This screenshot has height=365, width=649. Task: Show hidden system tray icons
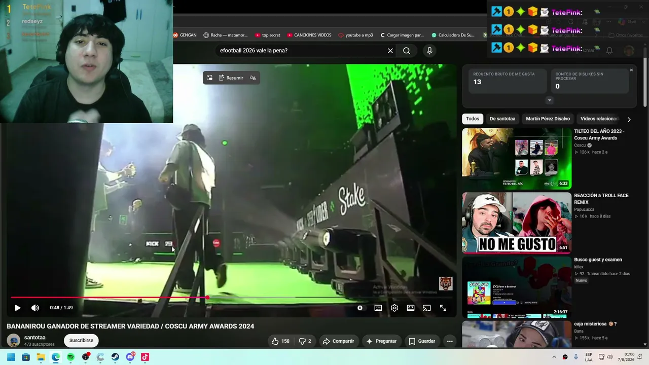[x=554, y=357]
